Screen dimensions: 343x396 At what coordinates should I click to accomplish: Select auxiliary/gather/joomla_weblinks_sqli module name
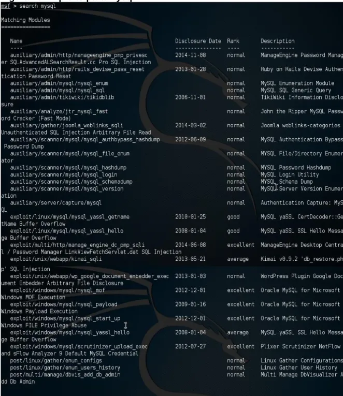66,126
